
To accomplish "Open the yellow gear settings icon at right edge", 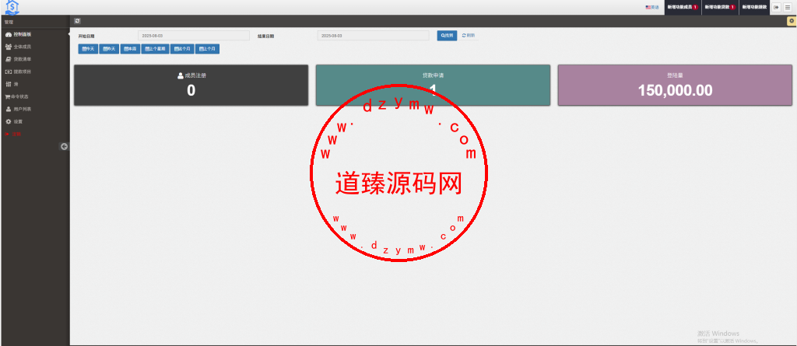I will click(x=792, y=21).
